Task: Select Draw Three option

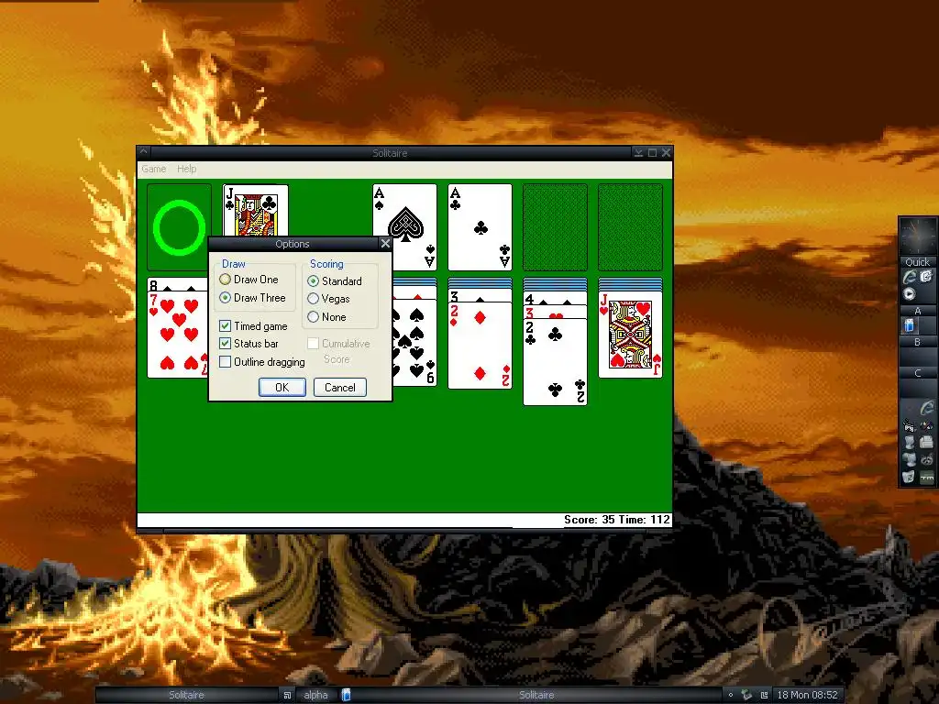Action: 253,298
